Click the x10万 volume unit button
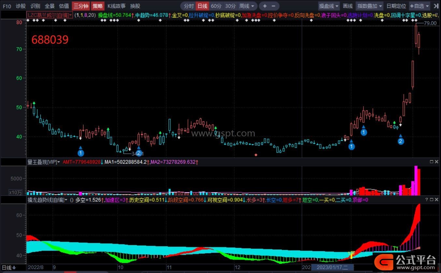441x273 pixels. [x=15, y=192]
